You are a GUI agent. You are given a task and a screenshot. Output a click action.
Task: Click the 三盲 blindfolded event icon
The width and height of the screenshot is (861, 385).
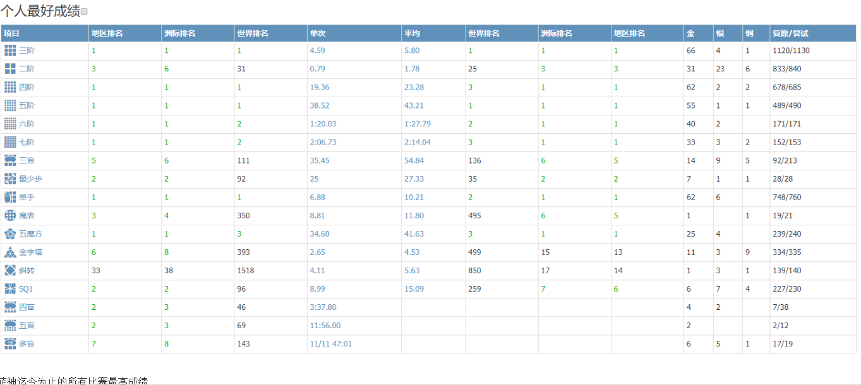tap(10, 160)
